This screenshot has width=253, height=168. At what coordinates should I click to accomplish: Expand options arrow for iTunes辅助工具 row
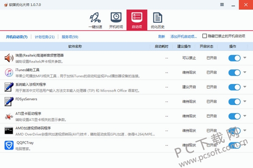click(245, 72)
